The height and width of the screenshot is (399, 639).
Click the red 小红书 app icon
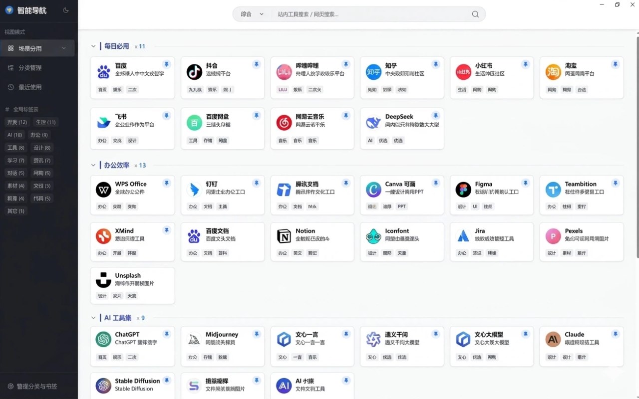[x=463, y=72]
